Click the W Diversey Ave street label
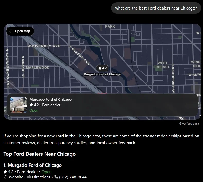This screenshot has height=182, width=203. point(44,46)
